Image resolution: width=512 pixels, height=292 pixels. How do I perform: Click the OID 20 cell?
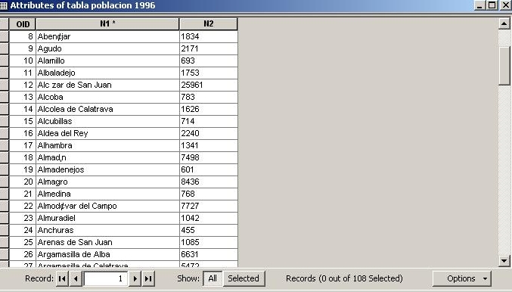23,182
